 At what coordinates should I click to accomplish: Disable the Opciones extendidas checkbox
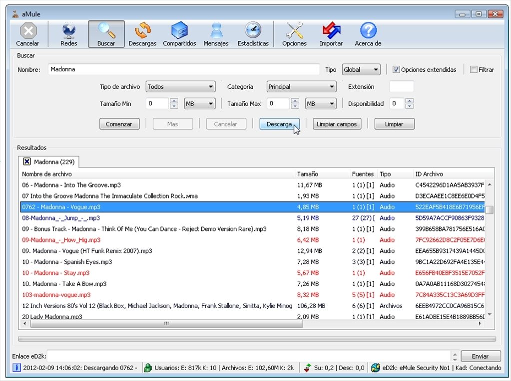[396, 70]
